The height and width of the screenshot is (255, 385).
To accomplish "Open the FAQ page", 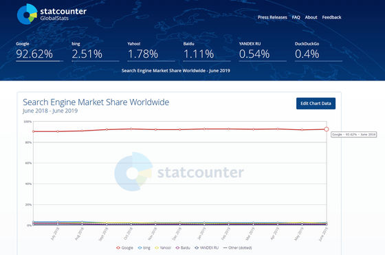I will click(x=296, y=17).
